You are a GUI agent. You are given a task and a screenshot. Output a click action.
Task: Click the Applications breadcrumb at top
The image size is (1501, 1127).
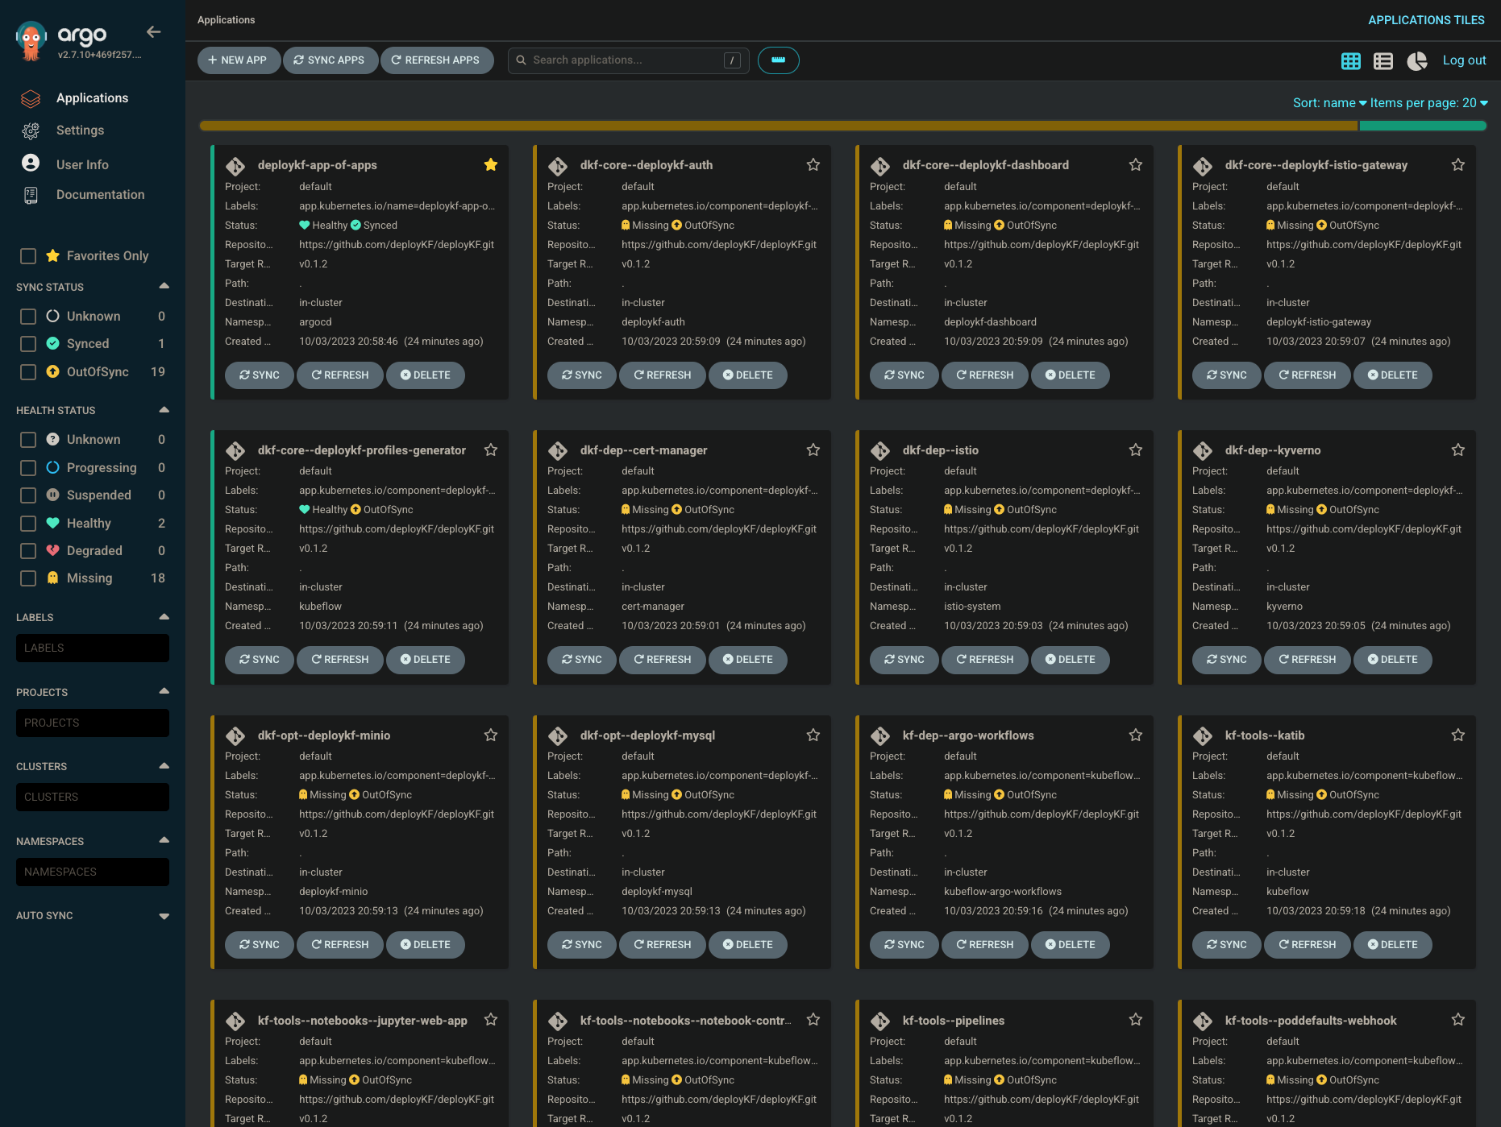click(226, 20)
